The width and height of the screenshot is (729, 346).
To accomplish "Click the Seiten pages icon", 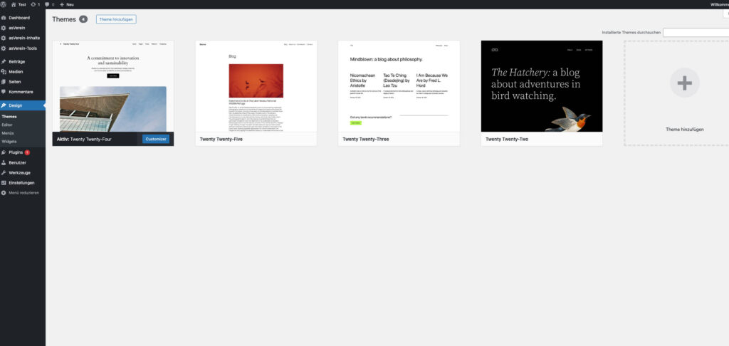I will coord(4,82).
